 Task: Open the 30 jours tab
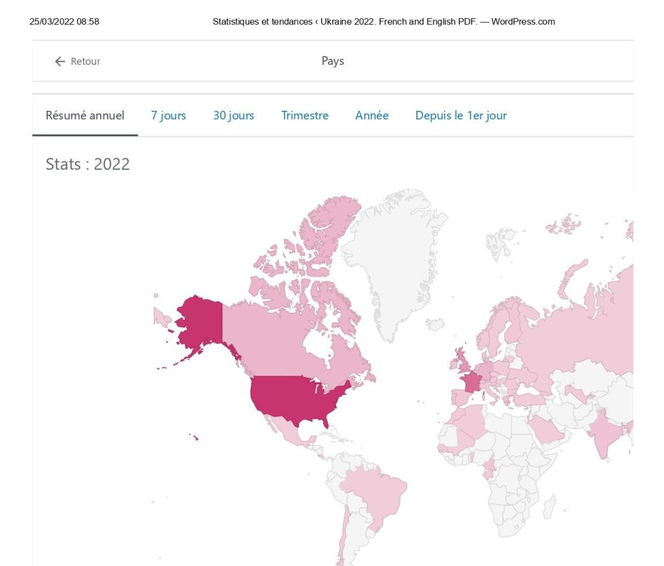233,115
